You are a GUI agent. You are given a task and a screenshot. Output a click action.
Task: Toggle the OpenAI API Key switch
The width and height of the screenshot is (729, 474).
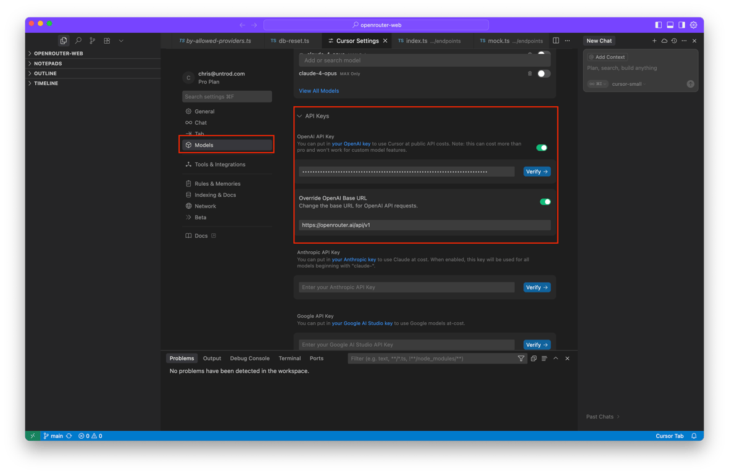point(541,148)
